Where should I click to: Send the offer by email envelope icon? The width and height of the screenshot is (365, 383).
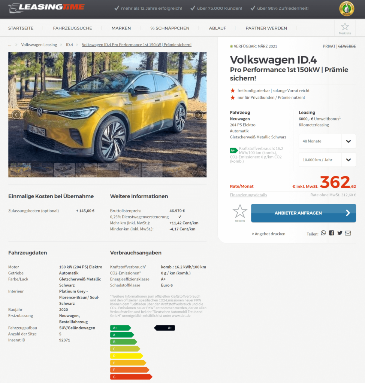pos(348,233)
